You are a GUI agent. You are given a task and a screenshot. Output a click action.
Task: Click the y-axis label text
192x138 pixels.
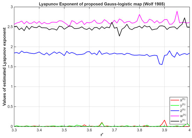click(x=5, y=66)
